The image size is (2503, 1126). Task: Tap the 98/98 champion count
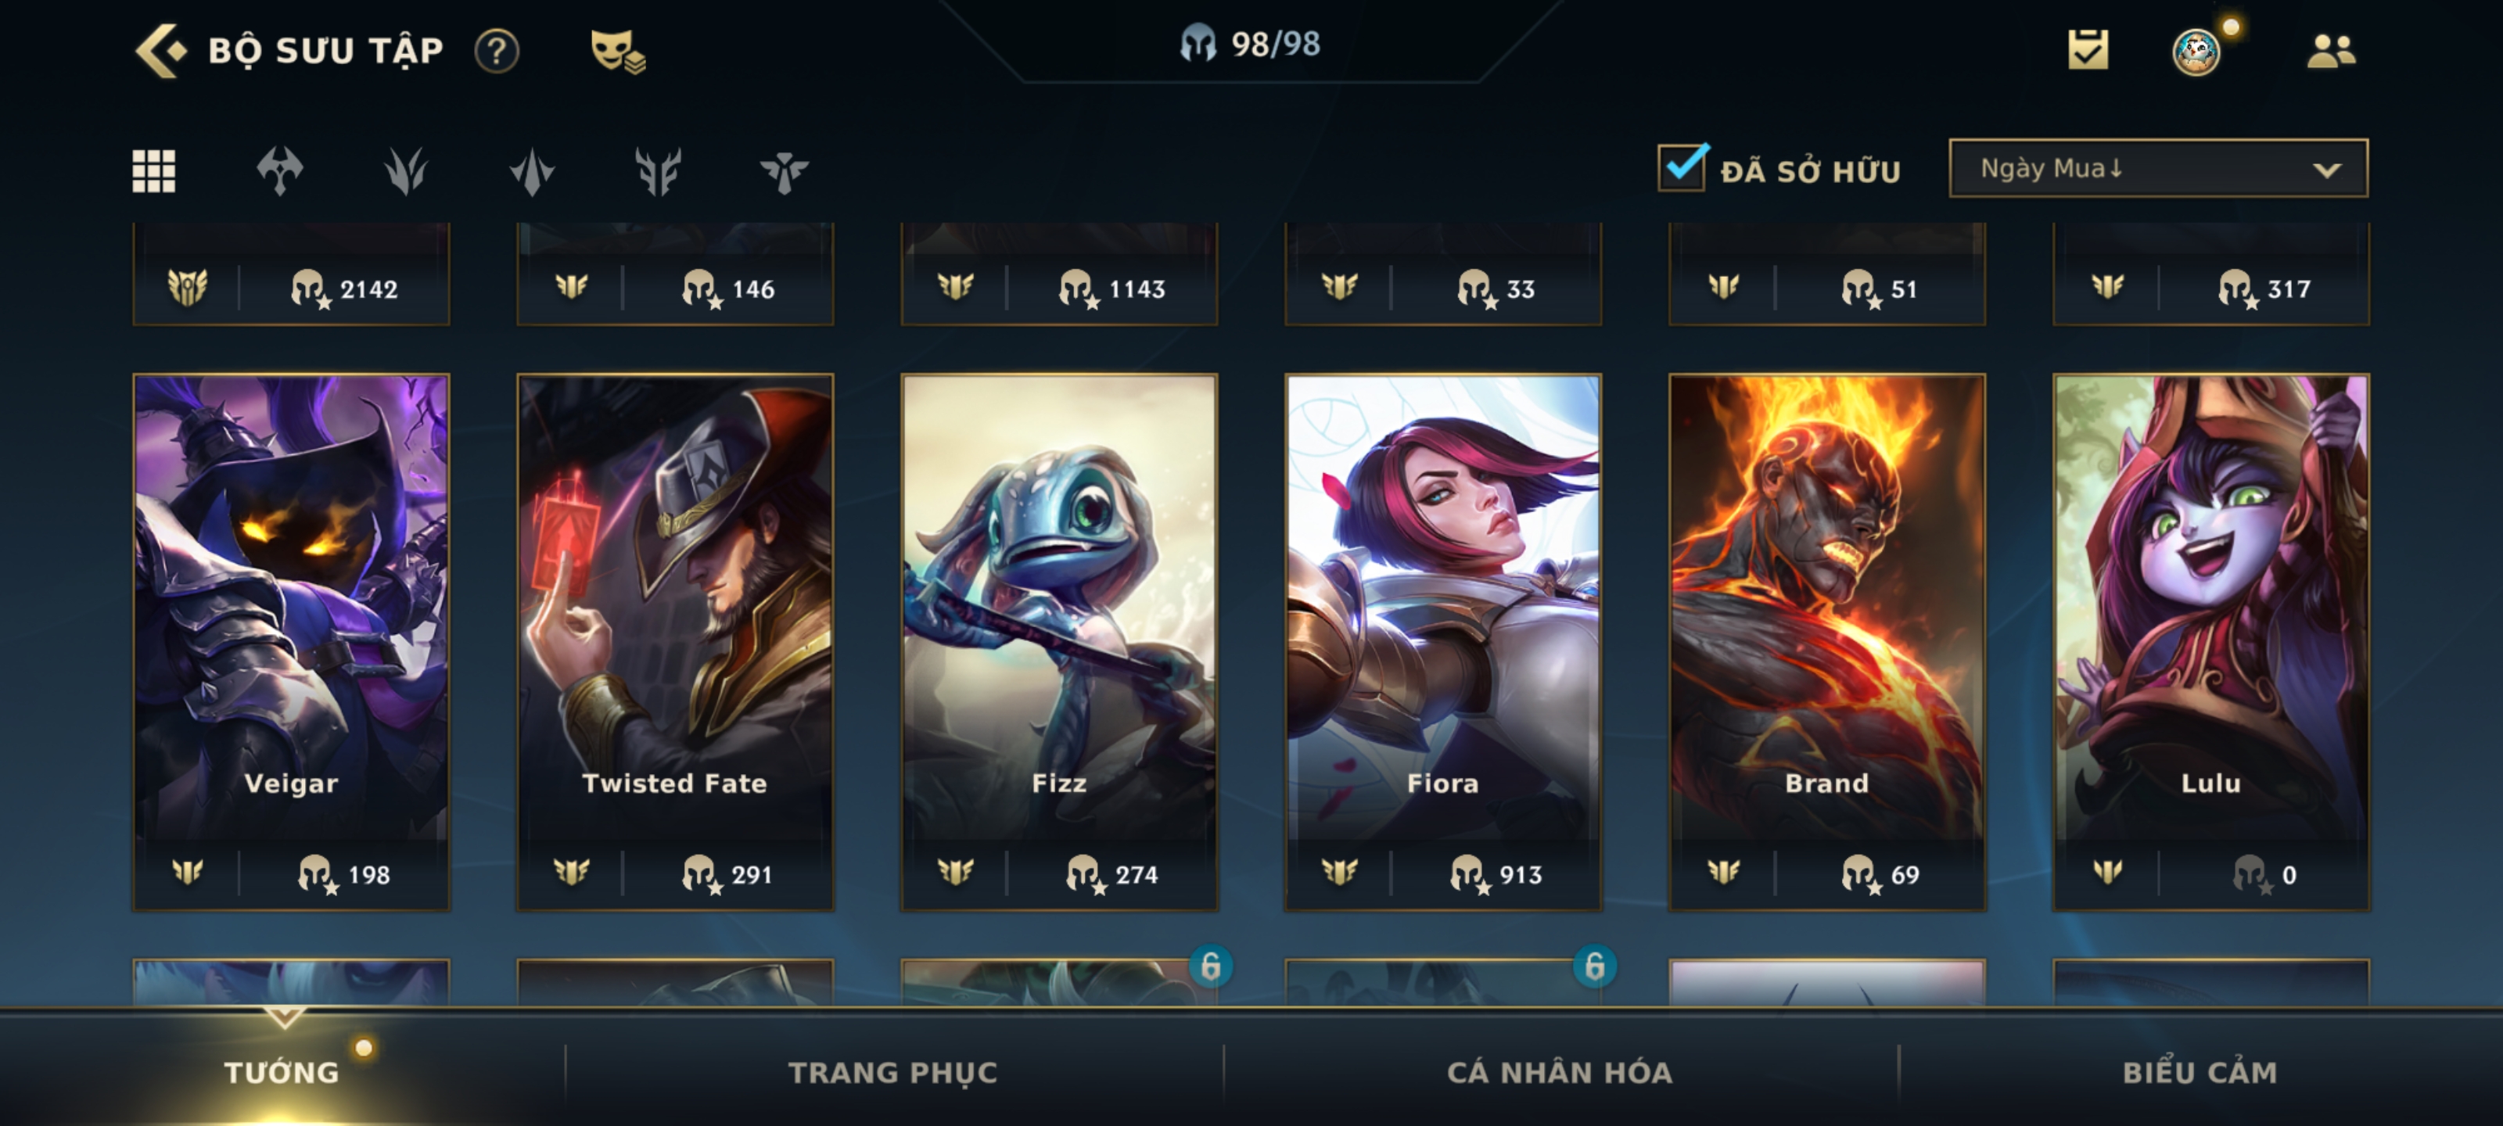point(1251,45)
